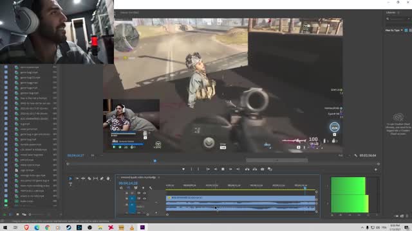412x231 pixels.
Task: Toggle track output eye on top video track
Action: (144, 193)
